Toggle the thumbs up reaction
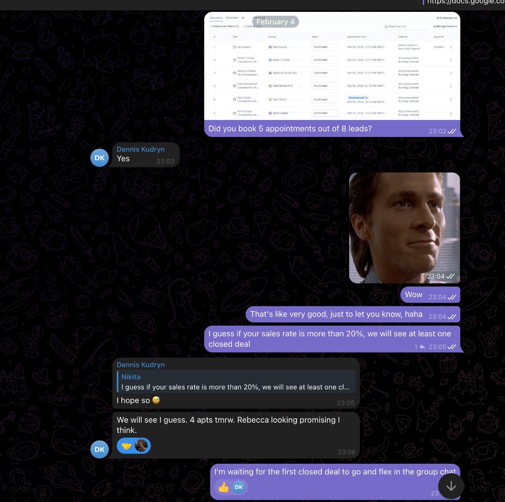This screenshot has width=505, height=502. point(231,487)
